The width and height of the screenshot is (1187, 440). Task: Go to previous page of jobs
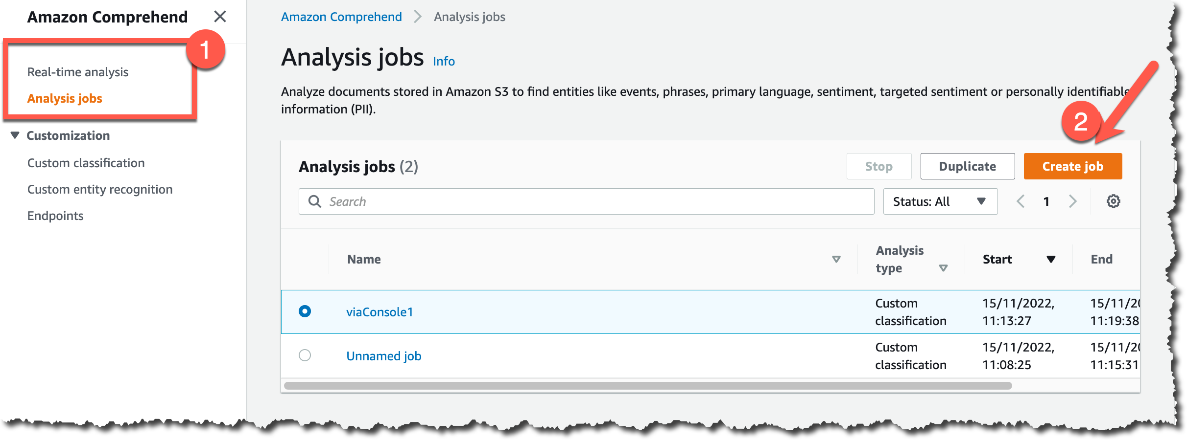tap(1021, 201)
